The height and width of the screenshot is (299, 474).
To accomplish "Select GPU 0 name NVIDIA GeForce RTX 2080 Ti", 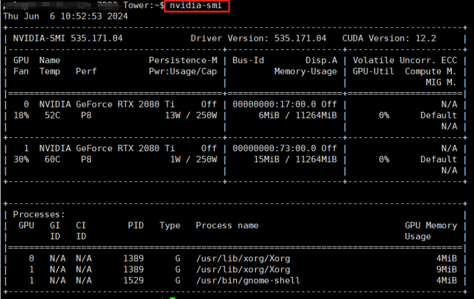I will [107, 104].
